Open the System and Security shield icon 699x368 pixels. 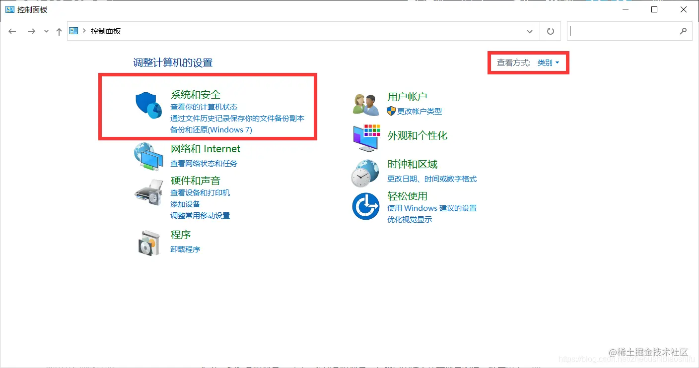click(x=149, y=105)
